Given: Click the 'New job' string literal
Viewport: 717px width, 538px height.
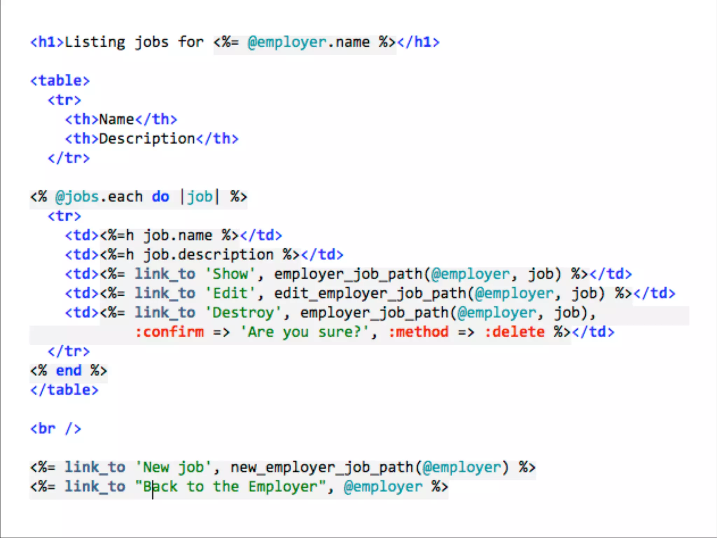Looking at the screenshot, I should click(174, 467).
